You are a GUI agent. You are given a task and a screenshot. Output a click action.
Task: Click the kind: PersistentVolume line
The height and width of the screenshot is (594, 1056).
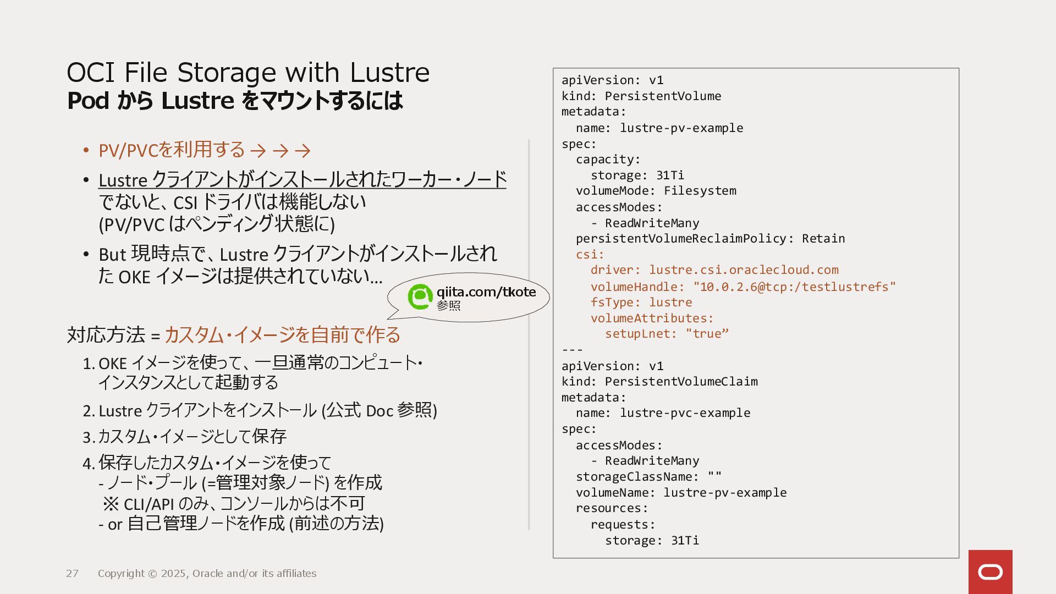point(641,96)
